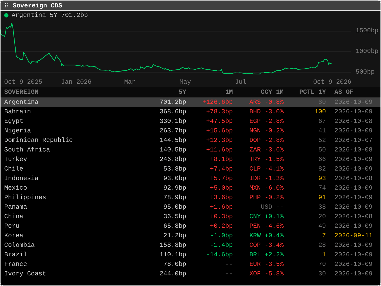Select the Colombia sovereign name
Image resolution: width=381 pixels, height=286 pixels.
point(19,245)
